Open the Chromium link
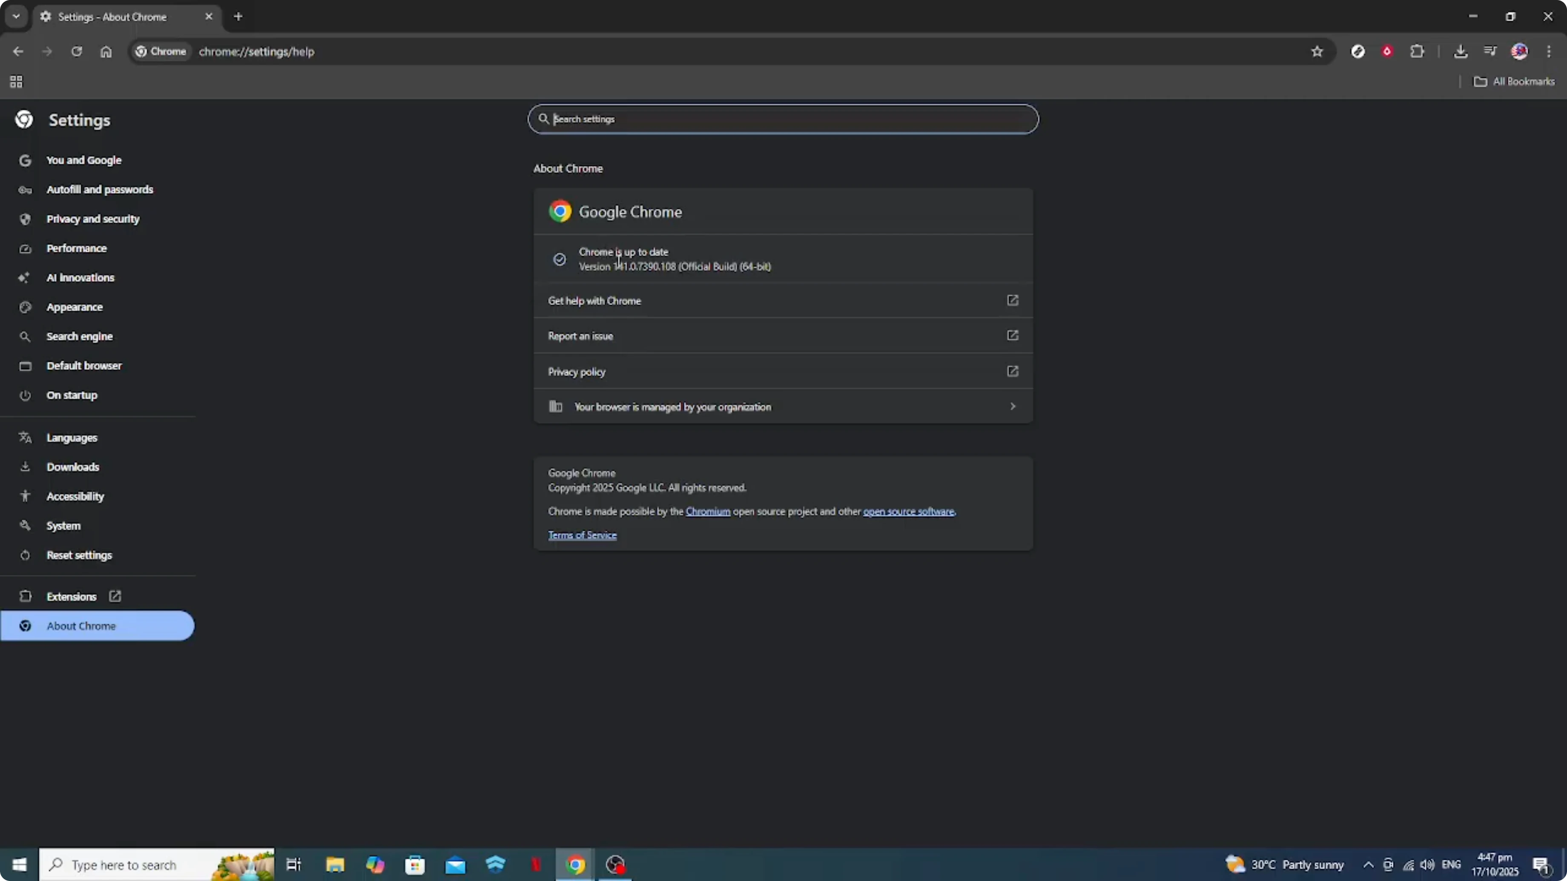This screenshot has height=881, width=1567. click(707, 511)
